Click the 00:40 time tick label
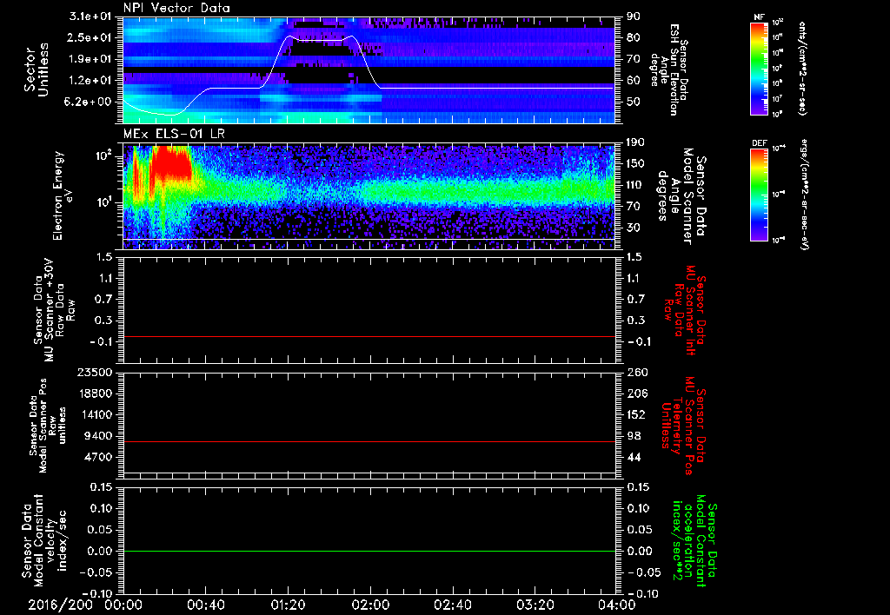Screen dimensions: 890x615 point(205,605)
